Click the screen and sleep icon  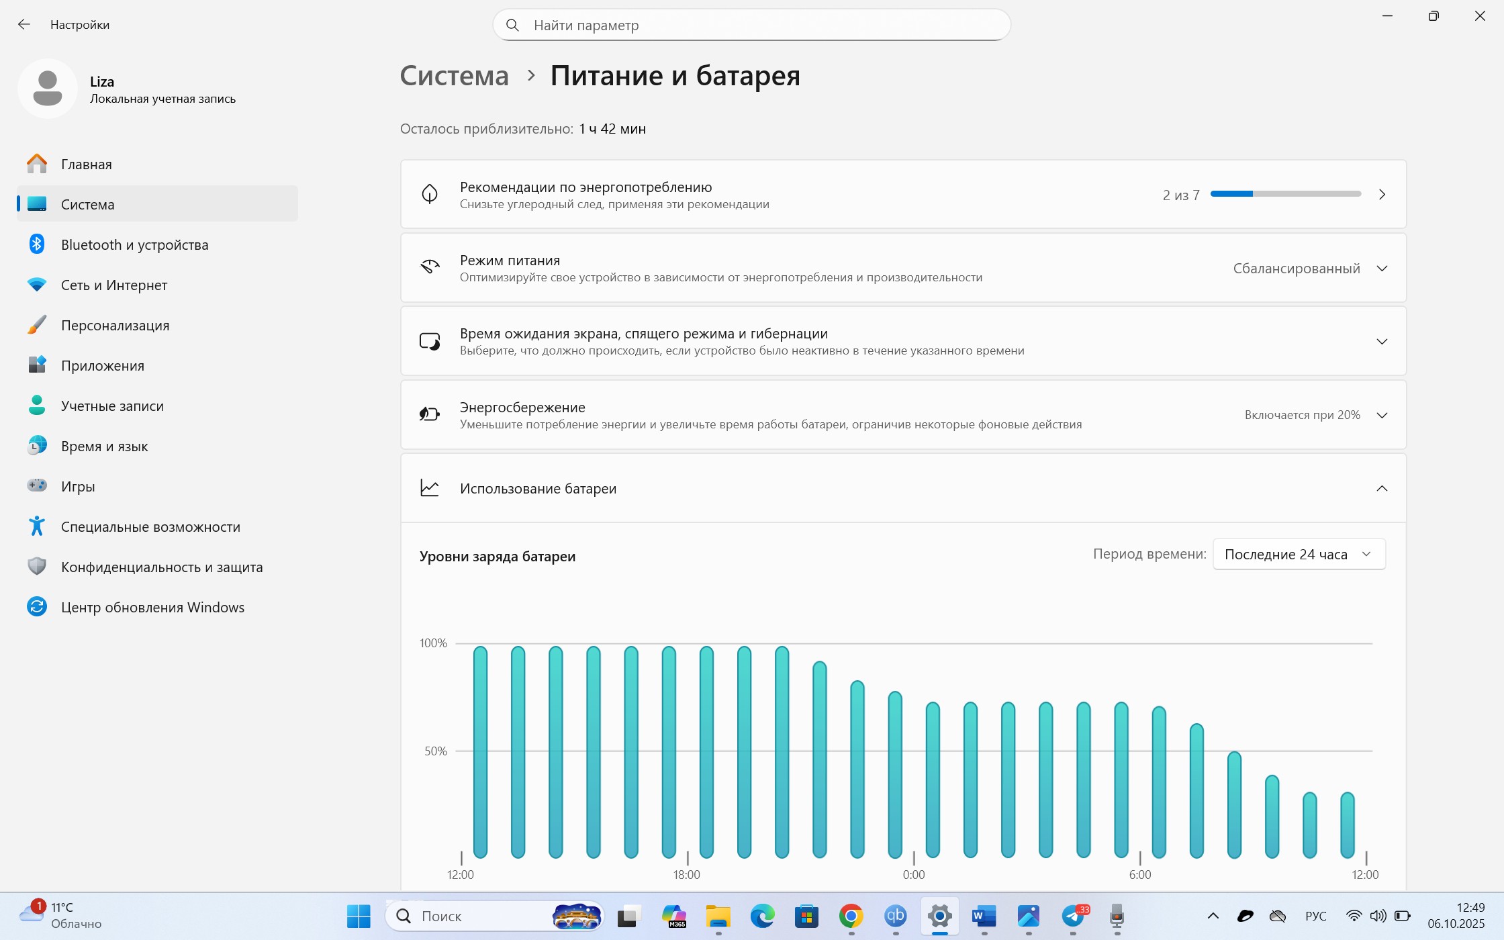pos(430,341)
